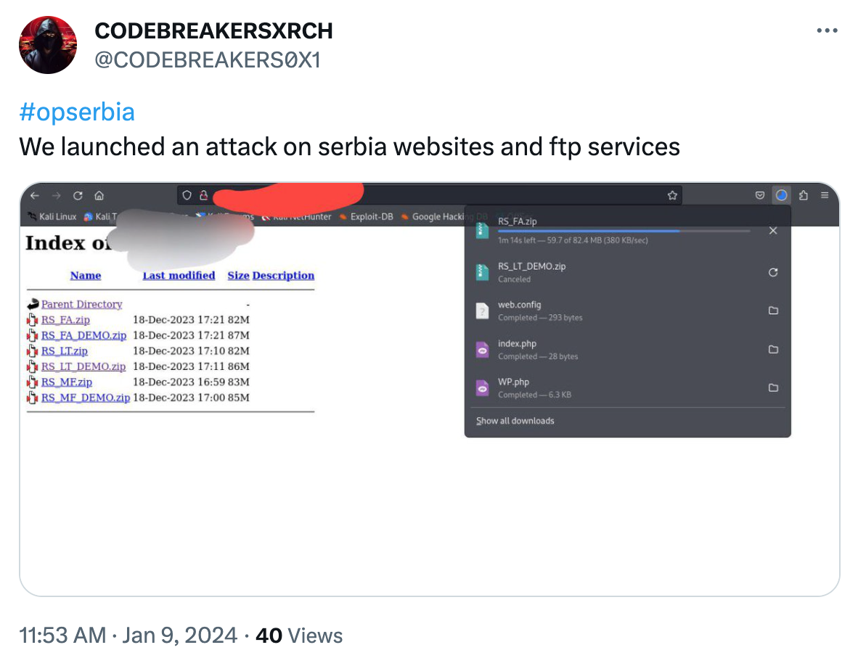Download RS_MF_DEMO.zip from the listing
The width and height of the screenshot is (858, 666).
pyautogui.click(x=86, y=398)
